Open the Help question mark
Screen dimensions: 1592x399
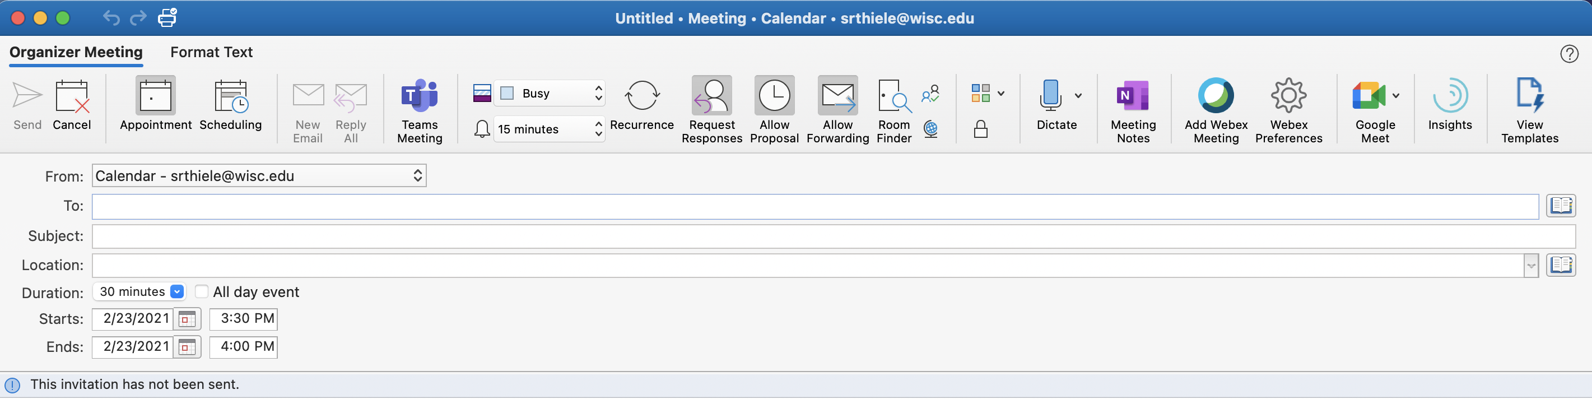[1568, 54]
